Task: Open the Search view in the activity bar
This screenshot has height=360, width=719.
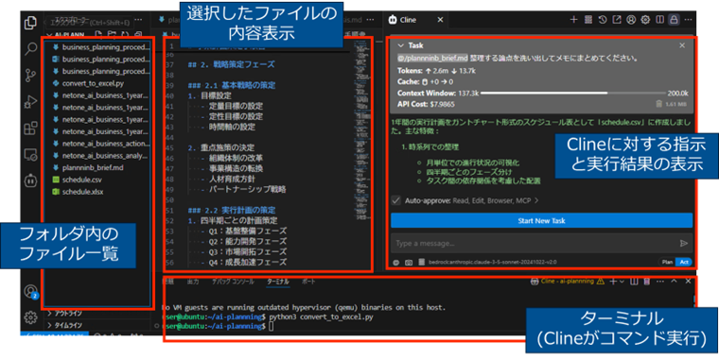Action: 30,48
